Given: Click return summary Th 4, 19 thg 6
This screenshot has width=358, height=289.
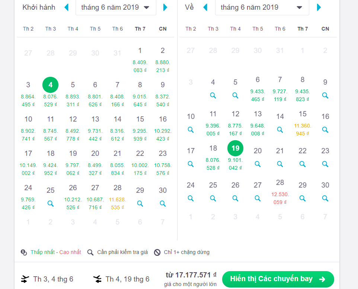Looking at the screenshot, I should pyautogui.click(x=121, y=279).
